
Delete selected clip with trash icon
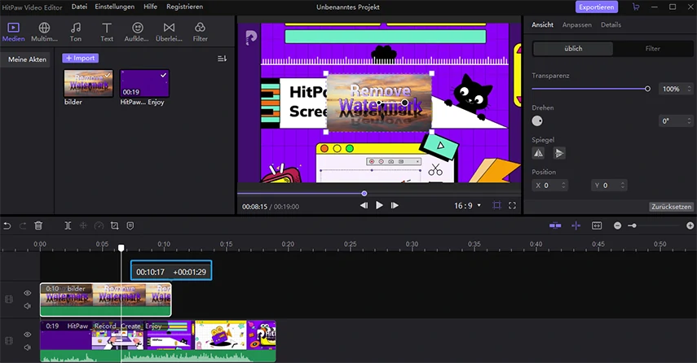[x=38, y=226]
